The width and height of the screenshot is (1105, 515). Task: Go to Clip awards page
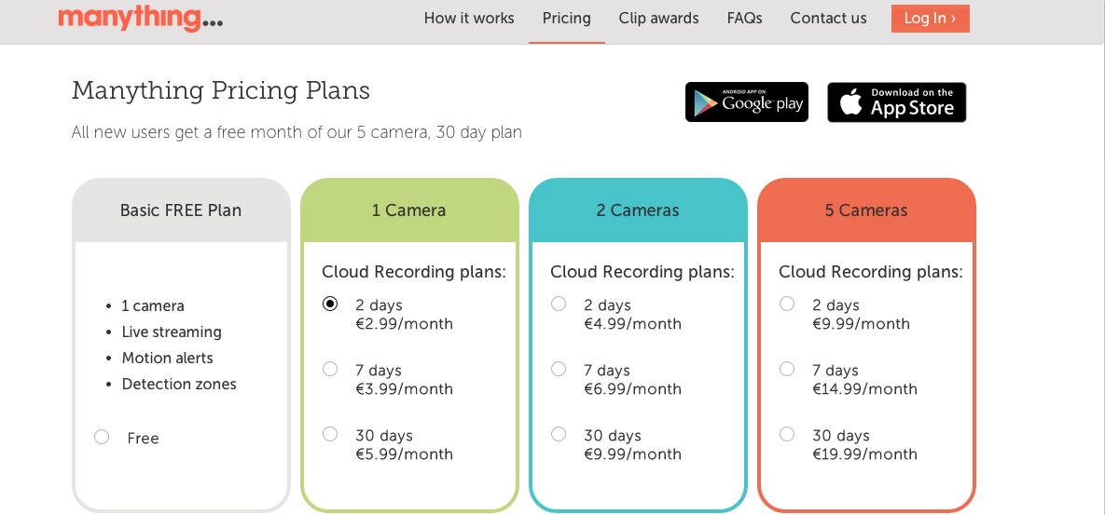658,19
